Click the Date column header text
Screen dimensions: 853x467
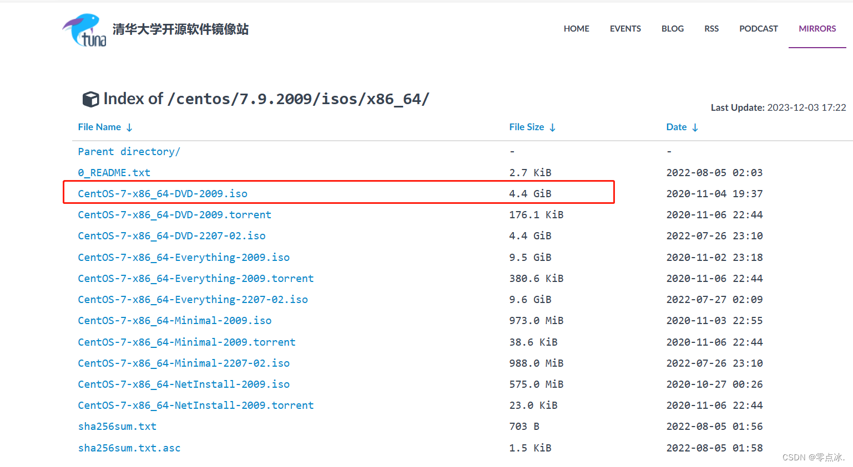click(x=677, y=127)
